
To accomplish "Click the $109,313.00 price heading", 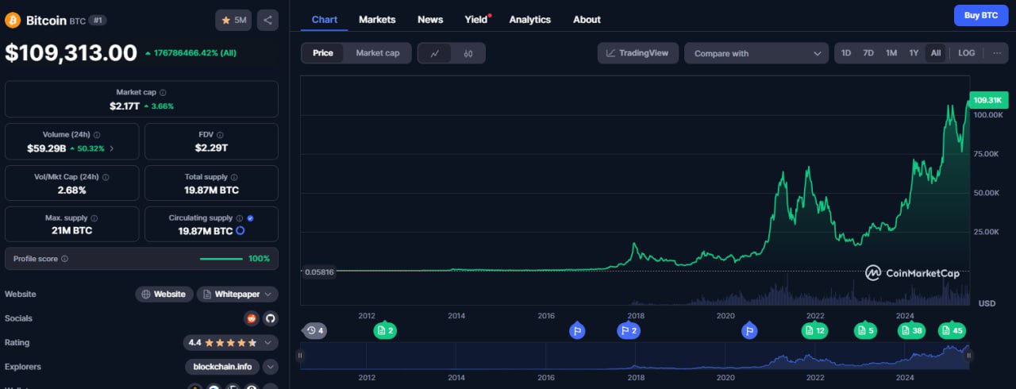I will coord(71,53).
